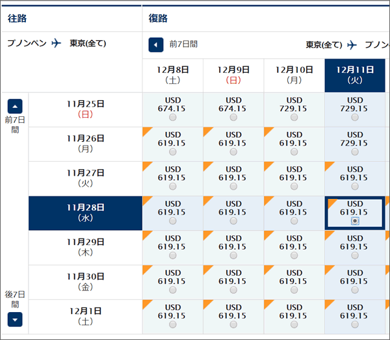The height and width of the screenshot is (340, 390).
Task: Click the airplane icon next to プノンペン
Action: click(56, 44)
